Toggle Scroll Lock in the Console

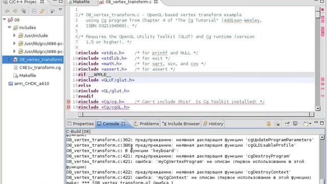pos(269,124)
